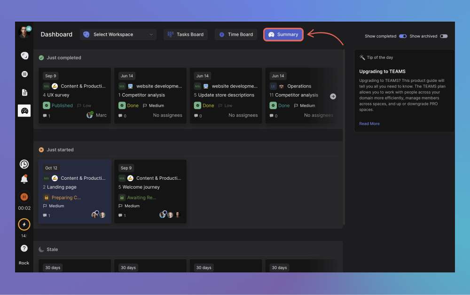Click the Read More link
The image size is (470, 295).
[x=369, y=124]
